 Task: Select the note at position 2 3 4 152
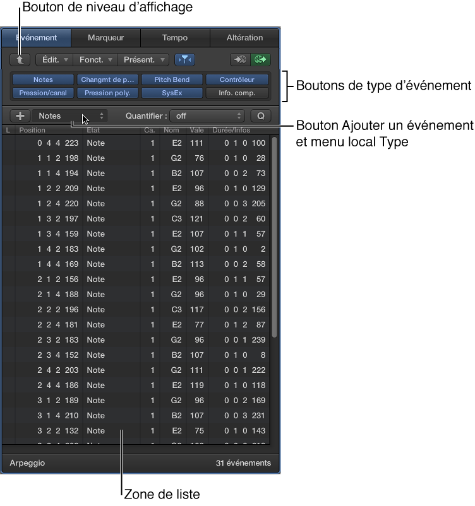point(136,355)
